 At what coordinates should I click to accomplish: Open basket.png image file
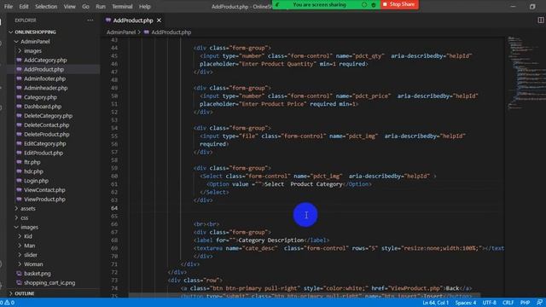click(38, 274)
